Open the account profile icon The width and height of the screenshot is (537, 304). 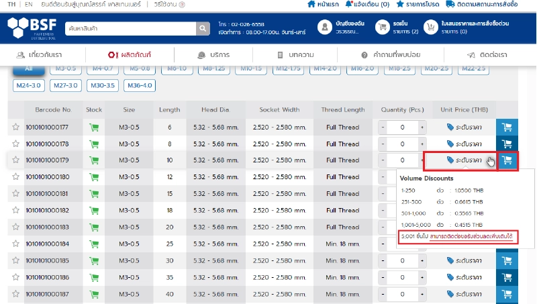pyautogui.click(x=324, y=28)
